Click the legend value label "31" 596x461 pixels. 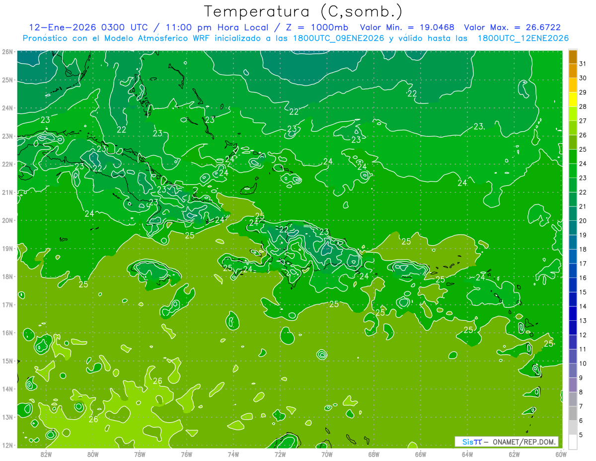(x=583, y=64)
